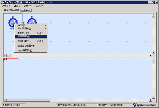
Task: Open the ヘルプ(H) menu
Action: pos(38,6)
